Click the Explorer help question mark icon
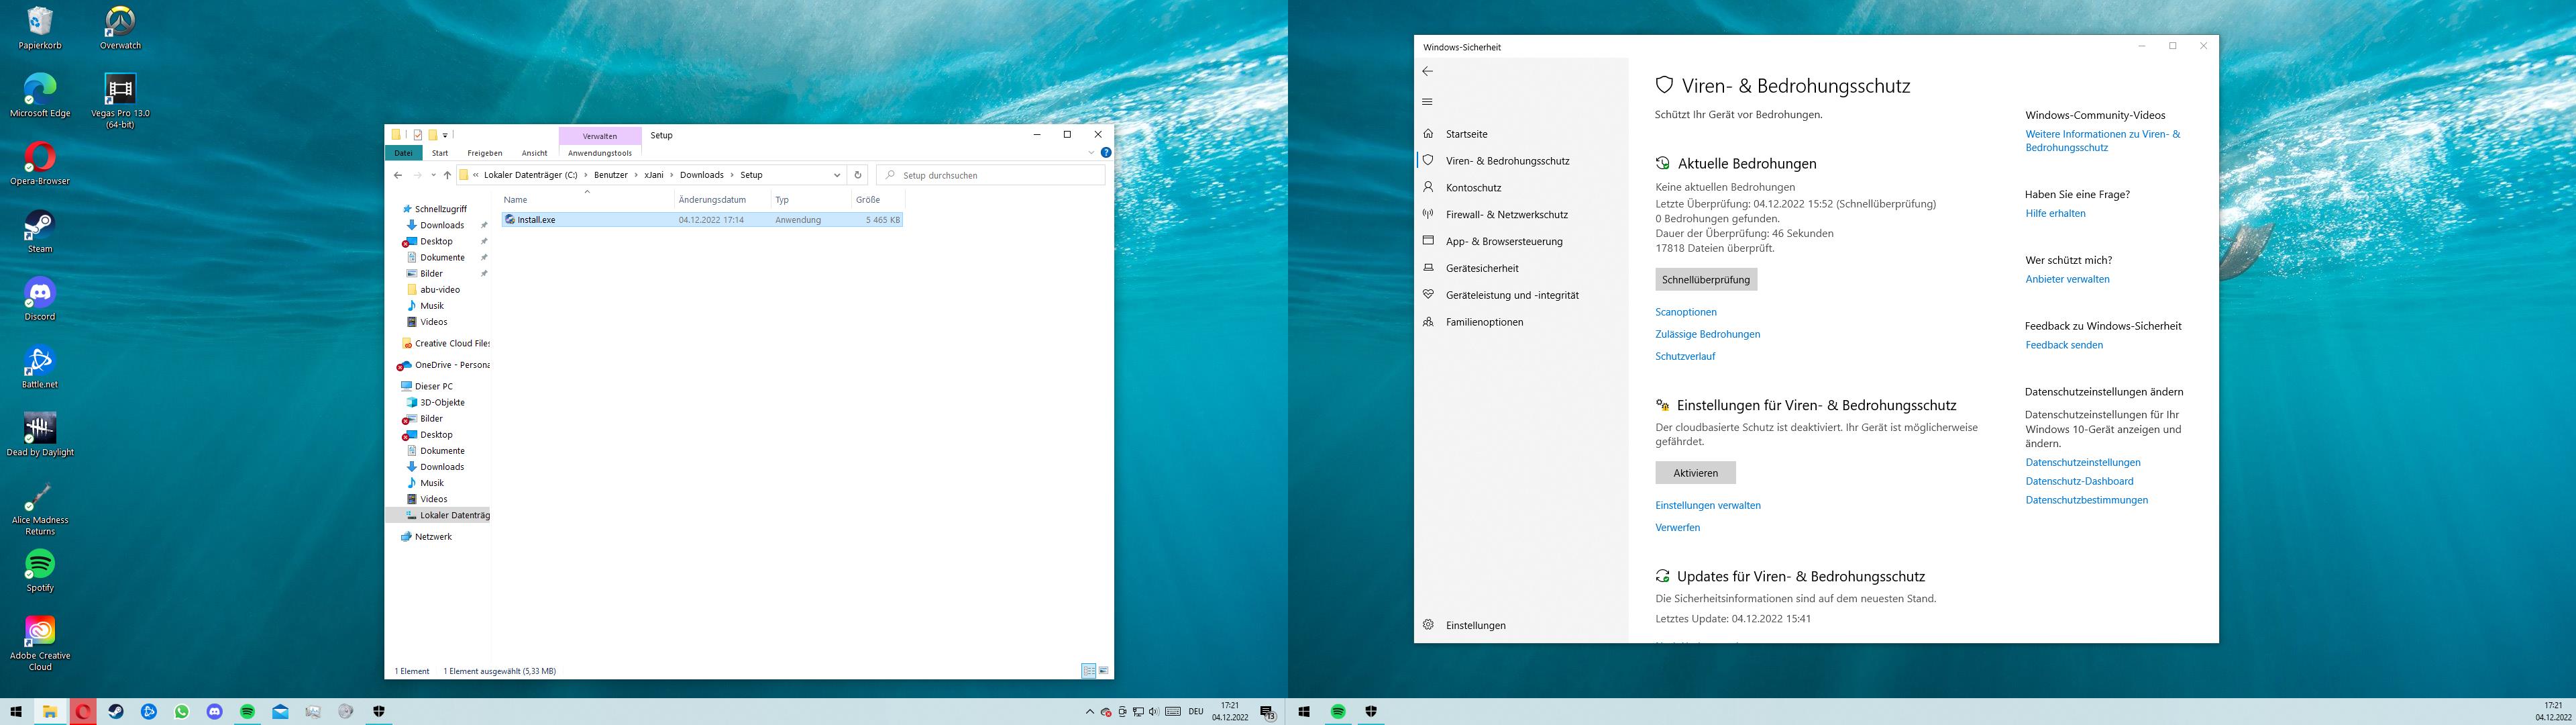2576x725 pixels. click(x=1105, y=153)
